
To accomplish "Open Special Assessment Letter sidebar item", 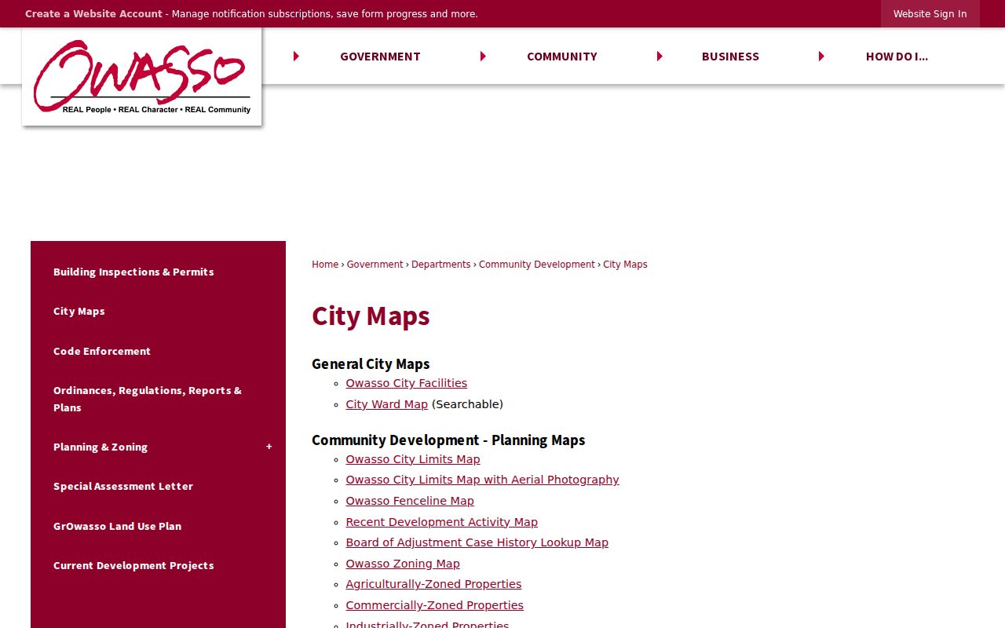I will pos(123,486).
